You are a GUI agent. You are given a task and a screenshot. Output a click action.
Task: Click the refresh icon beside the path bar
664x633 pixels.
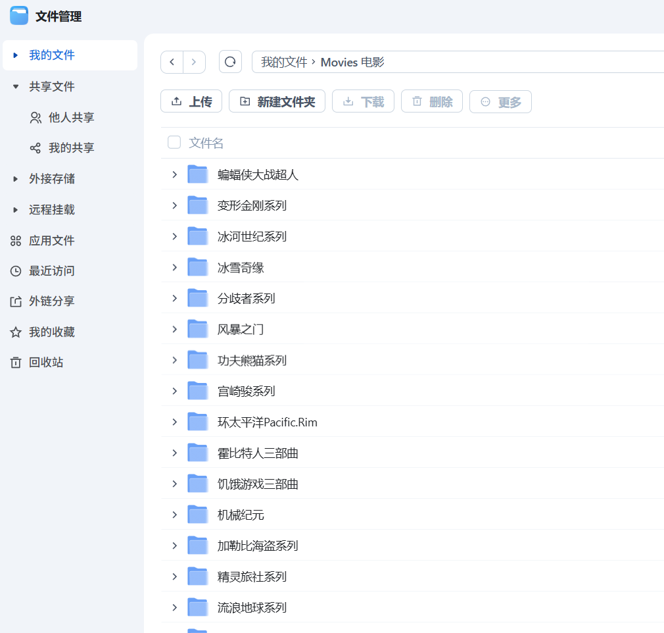pyautogui.click(x=230, y=62)
